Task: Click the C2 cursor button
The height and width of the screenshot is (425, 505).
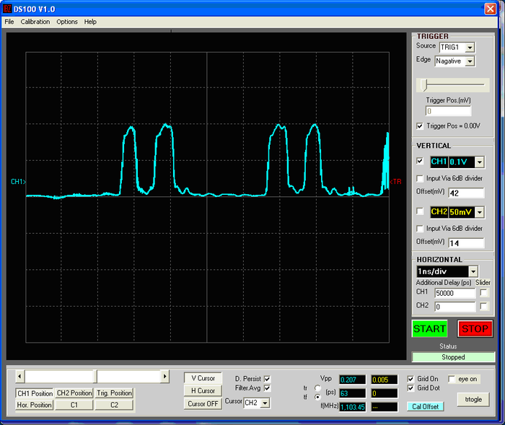Action: pos(114,405)
